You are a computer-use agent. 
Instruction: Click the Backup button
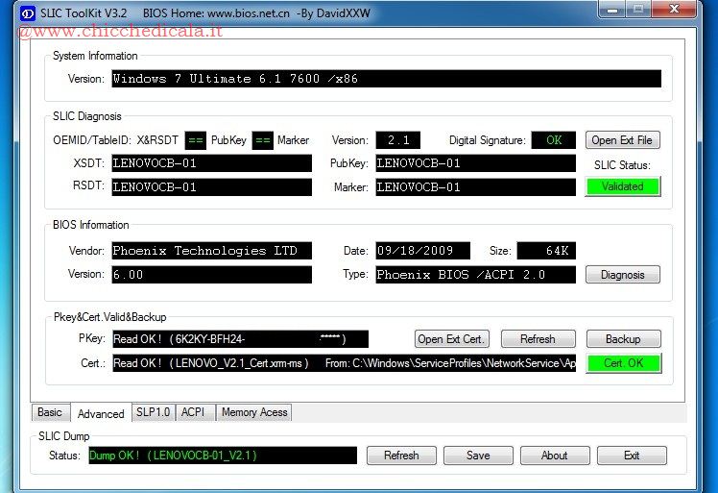622,339
